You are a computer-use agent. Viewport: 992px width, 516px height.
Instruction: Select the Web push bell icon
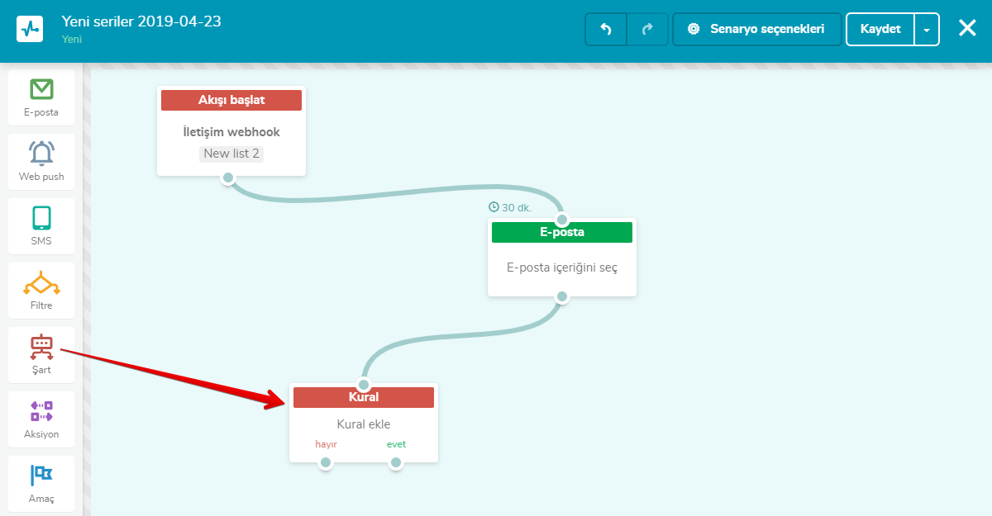coord(41,154)
